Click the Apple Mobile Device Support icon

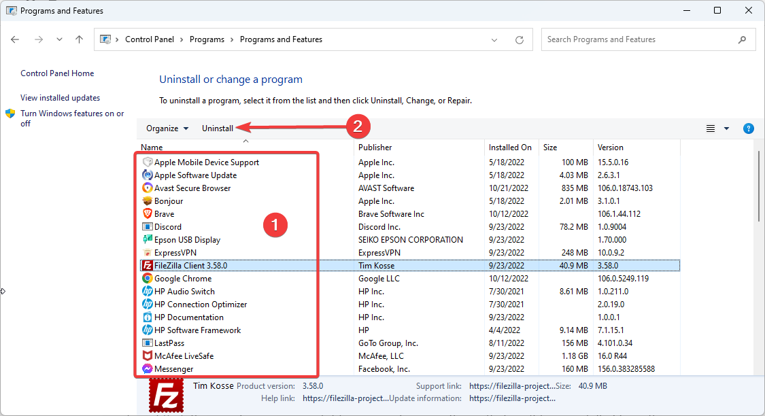pyautogui.click(x=148, y=162)
